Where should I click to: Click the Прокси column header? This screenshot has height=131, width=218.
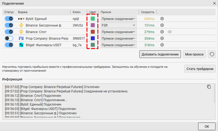click(x=106, y=12)
